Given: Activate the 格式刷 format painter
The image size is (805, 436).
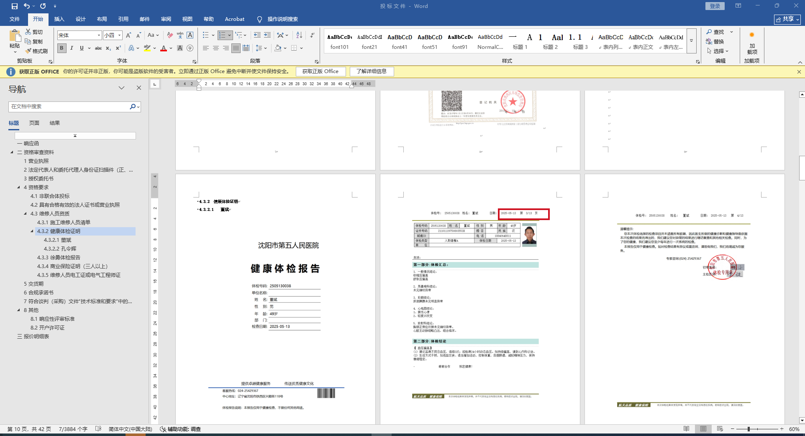Looking at the screenshot, I should pyautogui.click(x=36, y=51).
